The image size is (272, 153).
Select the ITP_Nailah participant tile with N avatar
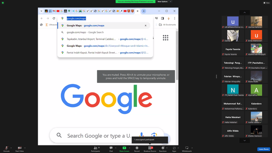233,90
